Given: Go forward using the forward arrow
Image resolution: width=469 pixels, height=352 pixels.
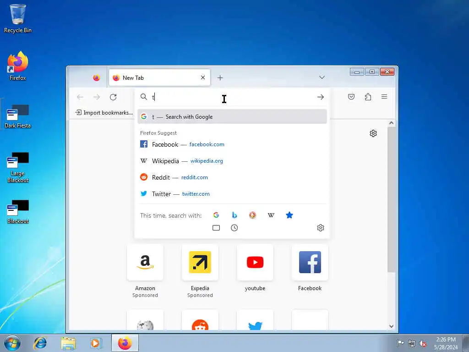Looking at the screenshot, I should 97,97.
